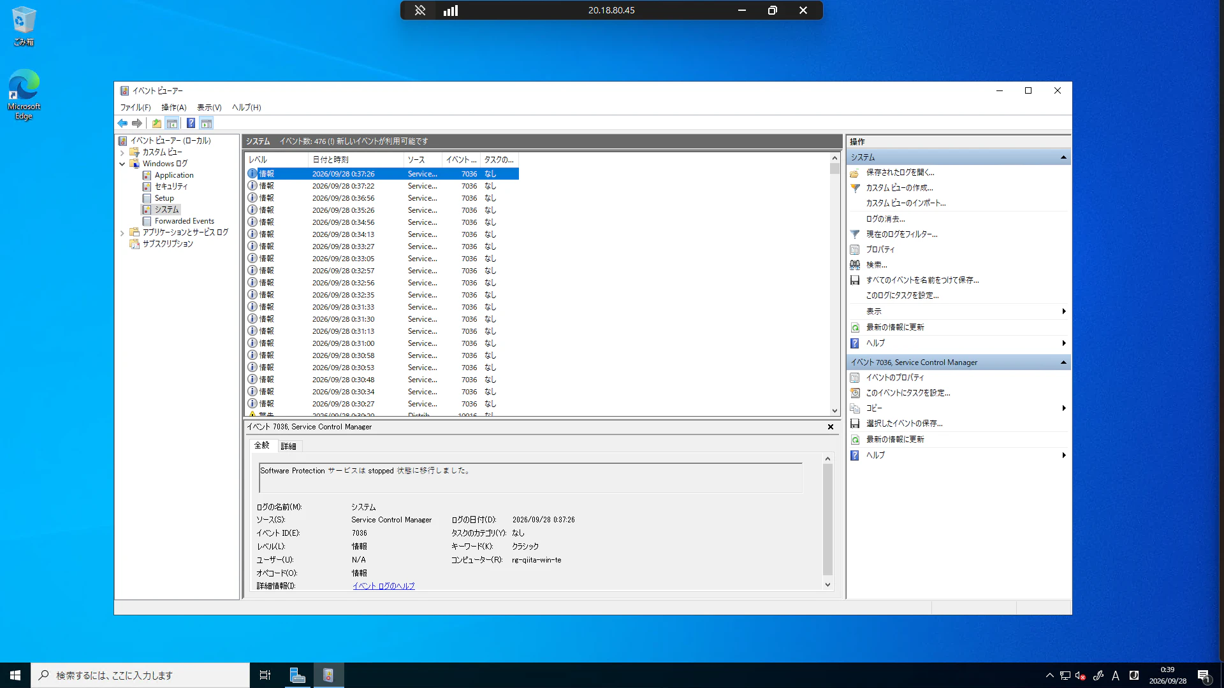The width and height of the screenshot is (1224, 688).
Task: Click the taskbar search box
Action: click(x=140, y=675)
